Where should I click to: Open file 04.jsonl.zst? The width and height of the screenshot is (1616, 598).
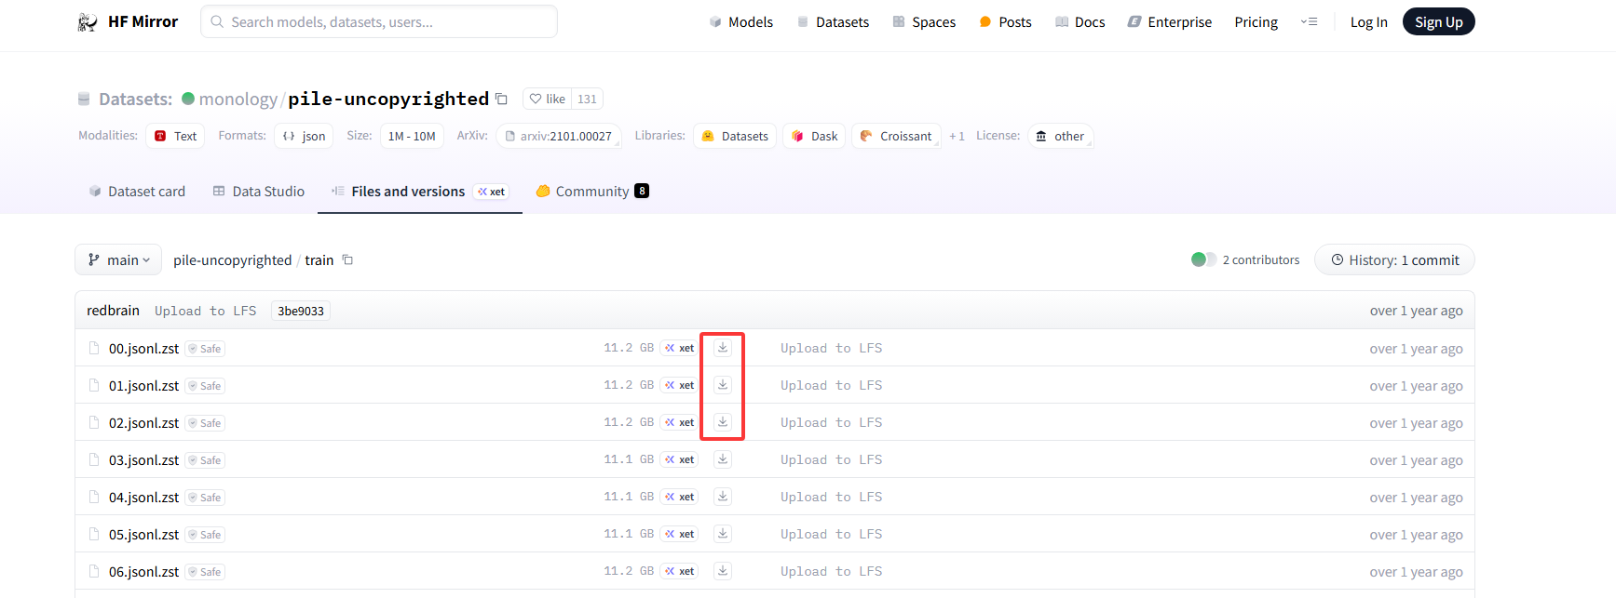click(x=143, y=498)
